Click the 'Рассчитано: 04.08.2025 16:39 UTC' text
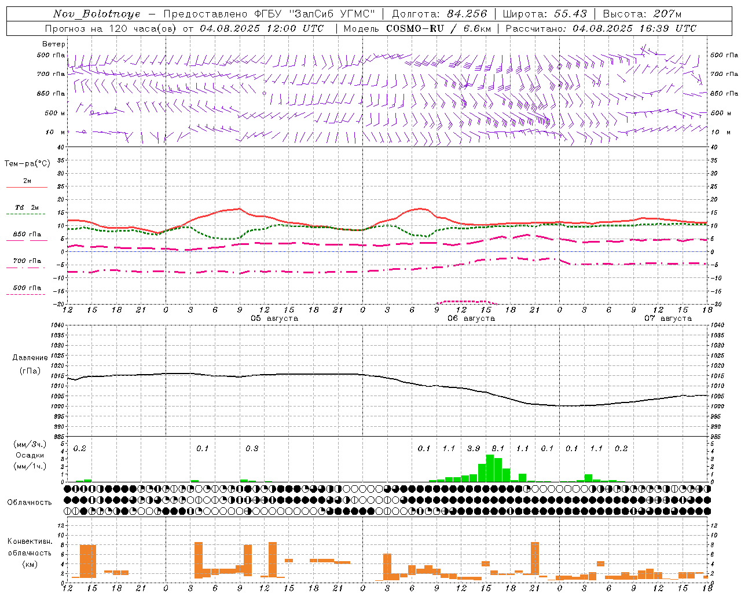Image resolution: width=741 pixels, height=593 pixels. [x=601, y=28]
